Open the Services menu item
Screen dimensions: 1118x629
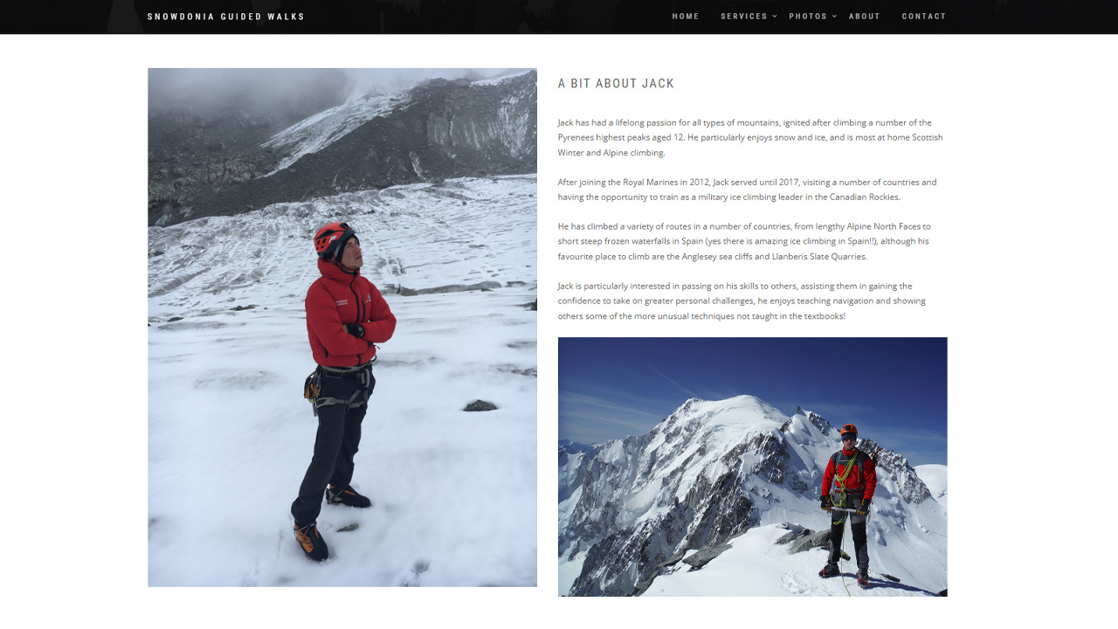(x=744, y=17)
